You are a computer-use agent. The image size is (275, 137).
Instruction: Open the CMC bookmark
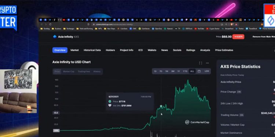pos(133,28)
